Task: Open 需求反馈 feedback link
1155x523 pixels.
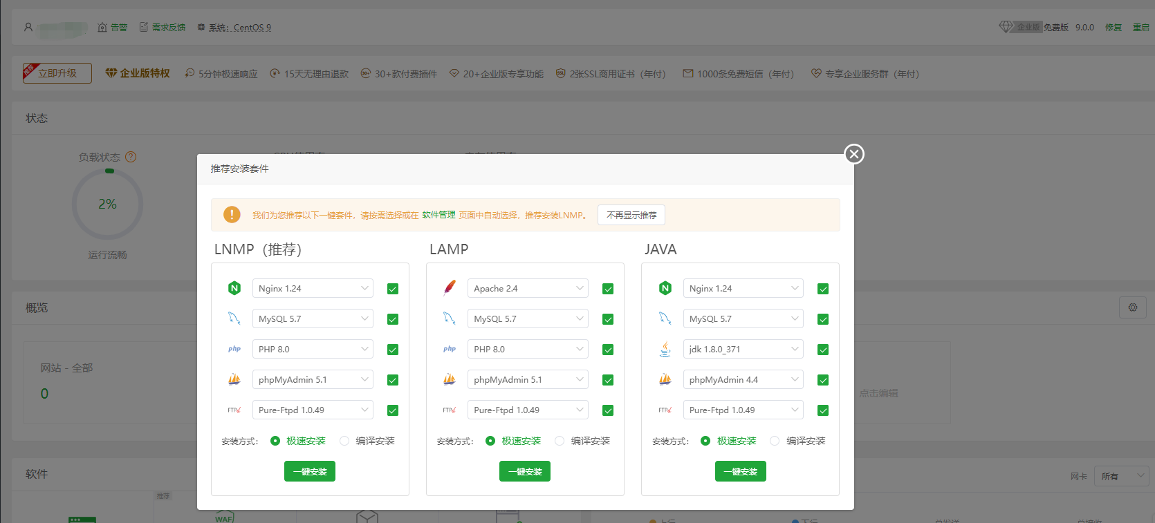Action: (169, 28)
